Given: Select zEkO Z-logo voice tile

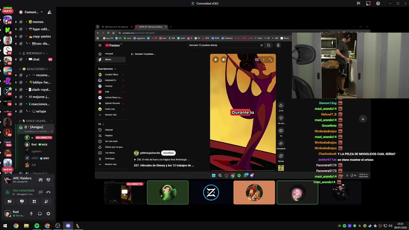Looking at the screenshot, I should pos(211,193).
